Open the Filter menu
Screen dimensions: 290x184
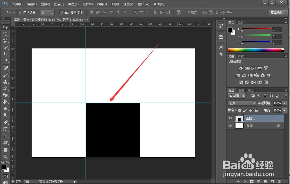(x=101, y=4)
